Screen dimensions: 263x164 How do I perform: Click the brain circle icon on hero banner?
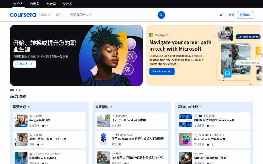(128, 69)
